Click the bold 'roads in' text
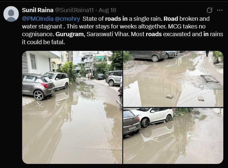This screenshot has height=168, width=228. pyautogui.click(x=116, y=19)
